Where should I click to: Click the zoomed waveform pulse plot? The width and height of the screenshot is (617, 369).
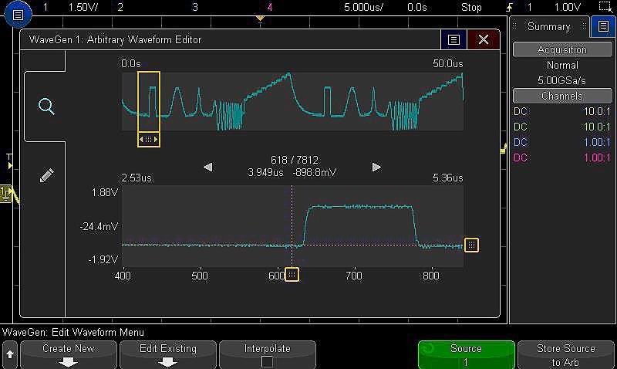[292, 226]
